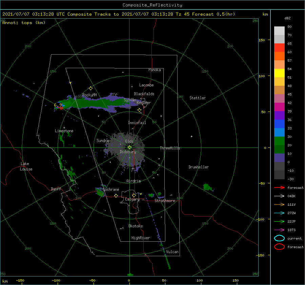Click the Vulcan city label
The image size is (305, 285).
click(x=172, y=252)
